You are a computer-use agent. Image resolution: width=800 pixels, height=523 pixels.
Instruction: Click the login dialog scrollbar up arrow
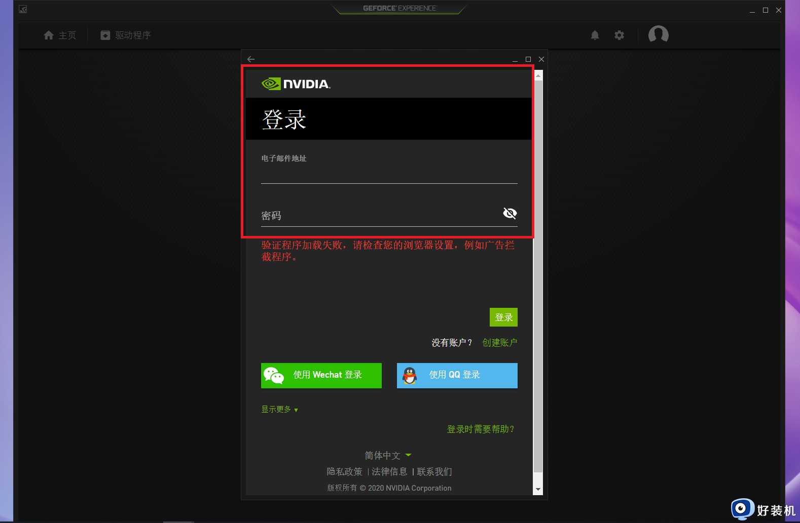click(538, 75)
